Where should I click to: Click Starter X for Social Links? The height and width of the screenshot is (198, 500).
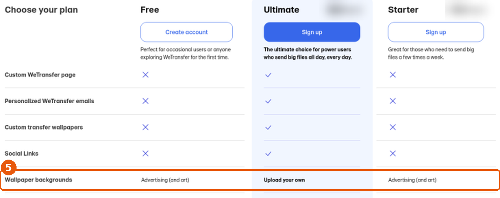pos(393,153)
